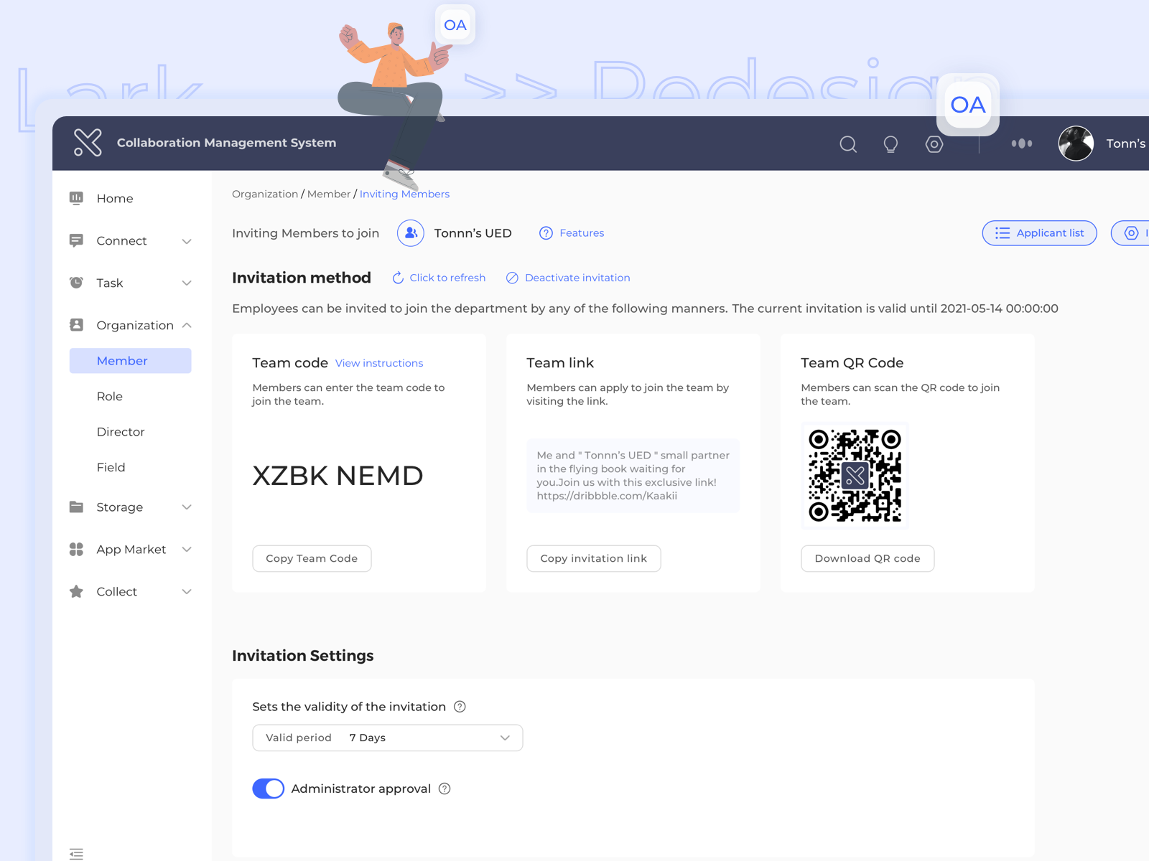Select Role under Organization
The image size is (1149, 861).
tap(110, 397)
